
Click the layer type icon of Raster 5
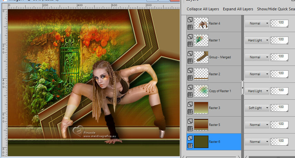tap(190, 121)
